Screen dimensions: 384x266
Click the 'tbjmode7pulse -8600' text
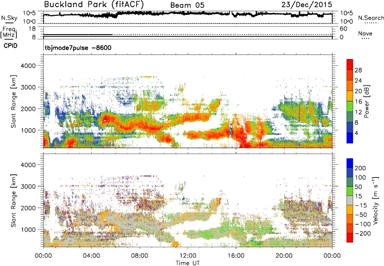click(x=78, y=48)
